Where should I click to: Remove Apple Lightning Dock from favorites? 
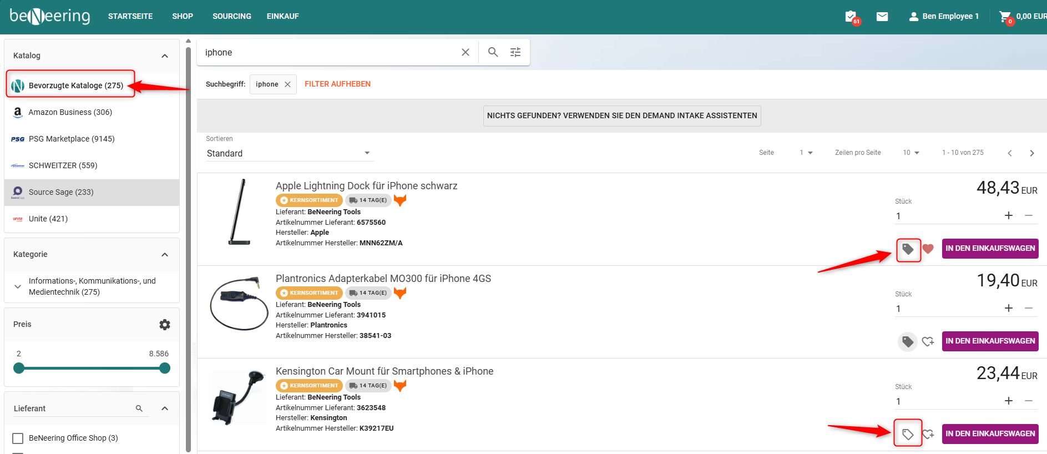pyautogui.click(x=928, y=249)
